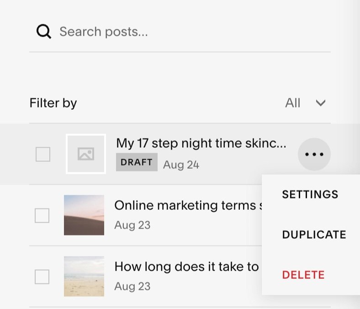Choose the red Delete menu option
Viewport: 360px width, 309px height.
coord(303,275)
